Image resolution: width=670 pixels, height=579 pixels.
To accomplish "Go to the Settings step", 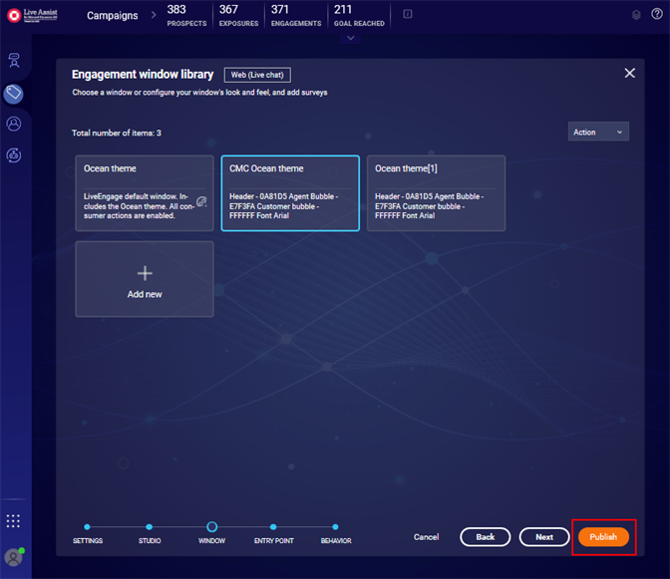I will tap(88, 527).
